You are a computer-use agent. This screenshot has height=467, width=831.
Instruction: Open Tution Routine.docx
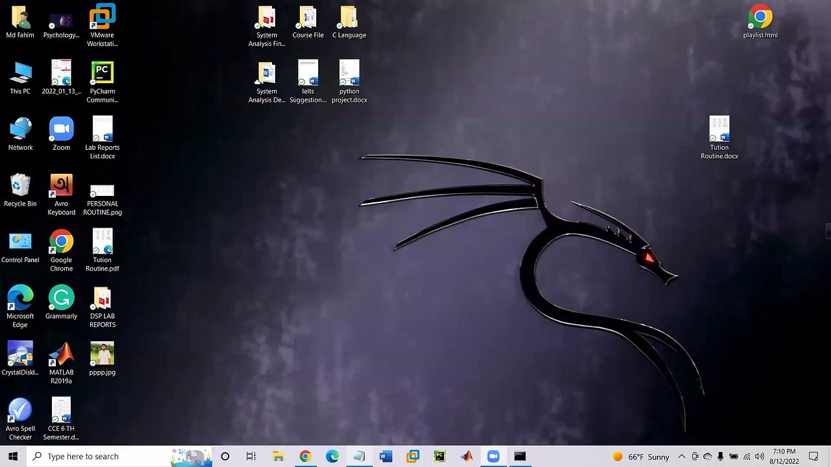click(x=719, y=138)
